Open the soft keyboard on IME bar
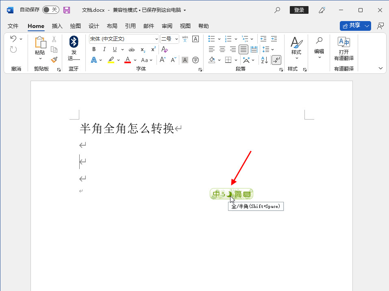This screenshot has height=291, width=389. (247, 194)
